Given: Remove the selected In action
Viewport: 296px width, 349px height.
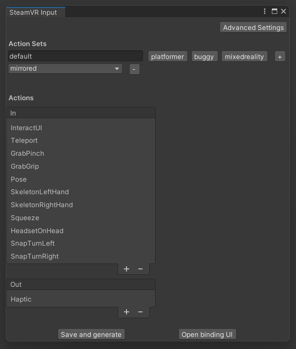Looking at the screenshot, I should pyautogui.click(x=140, y=269).
